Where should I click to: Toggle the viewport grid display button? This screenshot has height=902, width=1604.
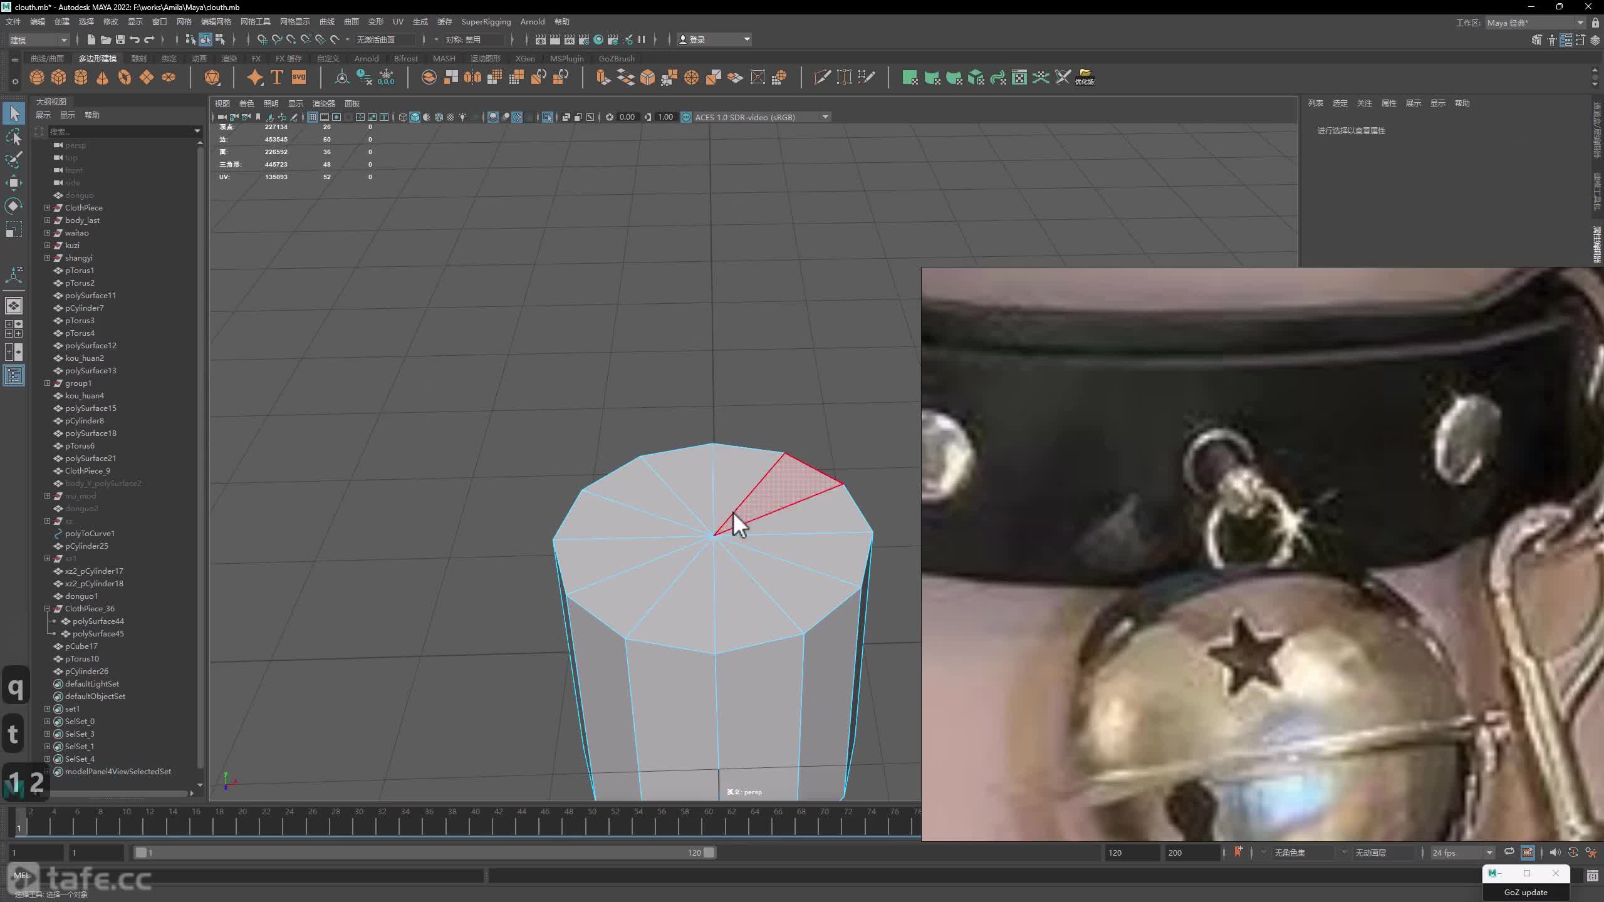[312, 117]
